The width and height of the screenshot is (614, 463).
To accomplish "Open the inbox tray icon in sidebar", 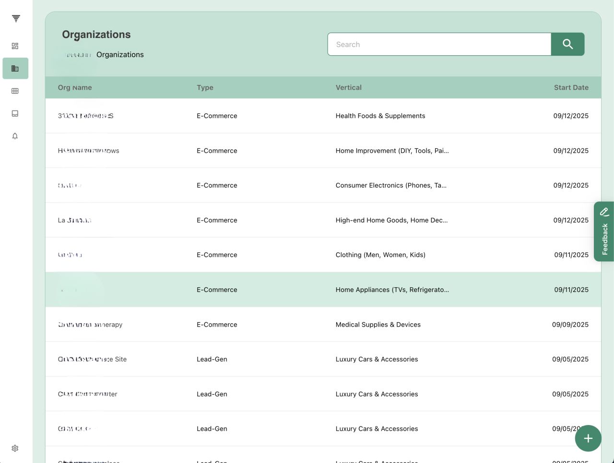I will click(15, 113).
